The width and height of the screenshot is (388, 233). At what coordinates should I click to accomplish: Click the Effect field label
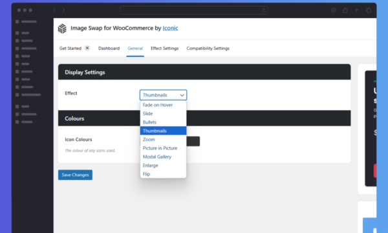pos(71,93)
